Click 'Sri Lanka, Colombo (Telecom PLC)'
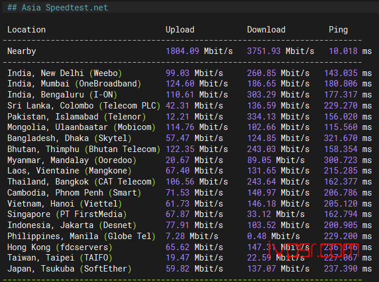The image size is (379, 282). click(84, 106)
